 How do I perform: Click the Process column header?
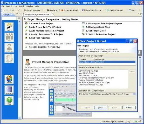[85, 59]
